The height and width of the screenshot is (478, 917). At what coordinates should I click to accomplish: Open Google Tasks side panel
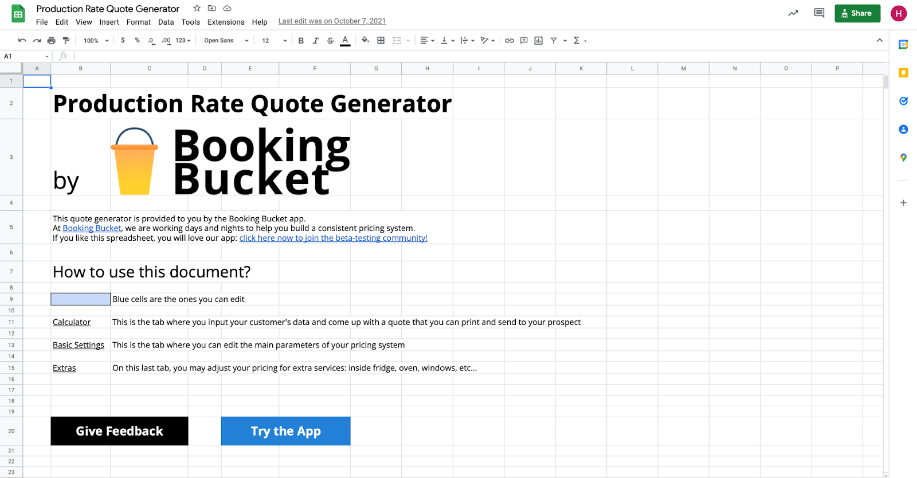coord(903,101)
